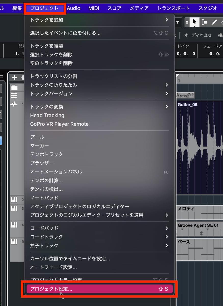Open the スコア menu
The image size is (223, 306).
(114, 8)
